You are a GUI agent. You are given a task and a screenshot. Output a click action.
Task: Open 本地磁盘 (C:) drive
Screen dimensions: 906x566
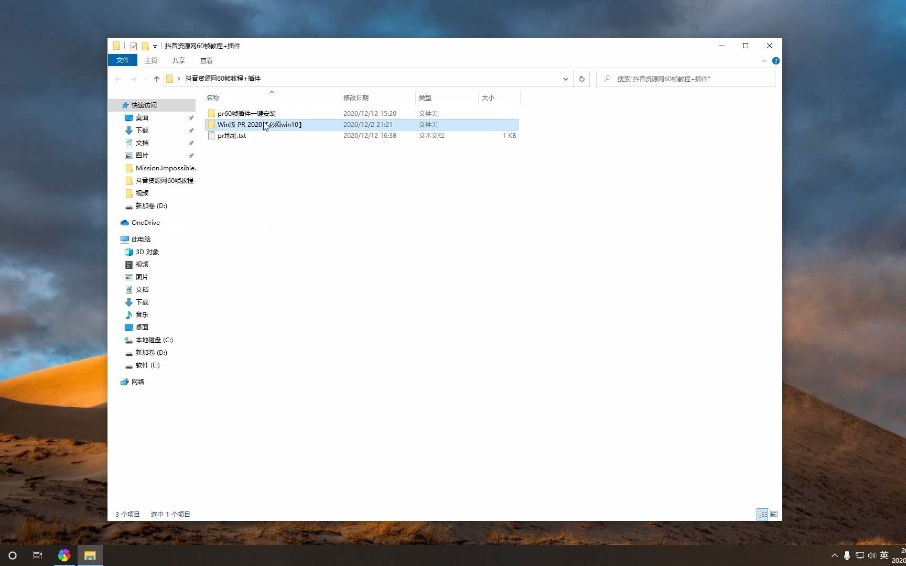(x=154, y=340)
